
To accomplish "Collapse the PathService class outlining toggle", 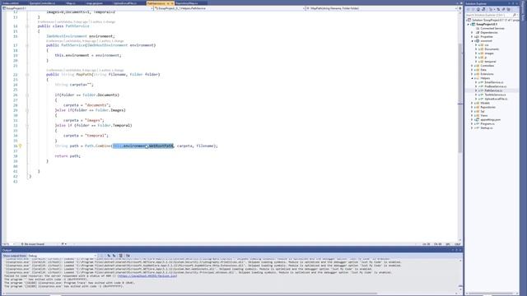I will coord(27,26).
